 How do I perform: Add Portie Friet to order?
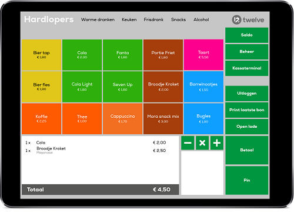(x=163, y=55)
